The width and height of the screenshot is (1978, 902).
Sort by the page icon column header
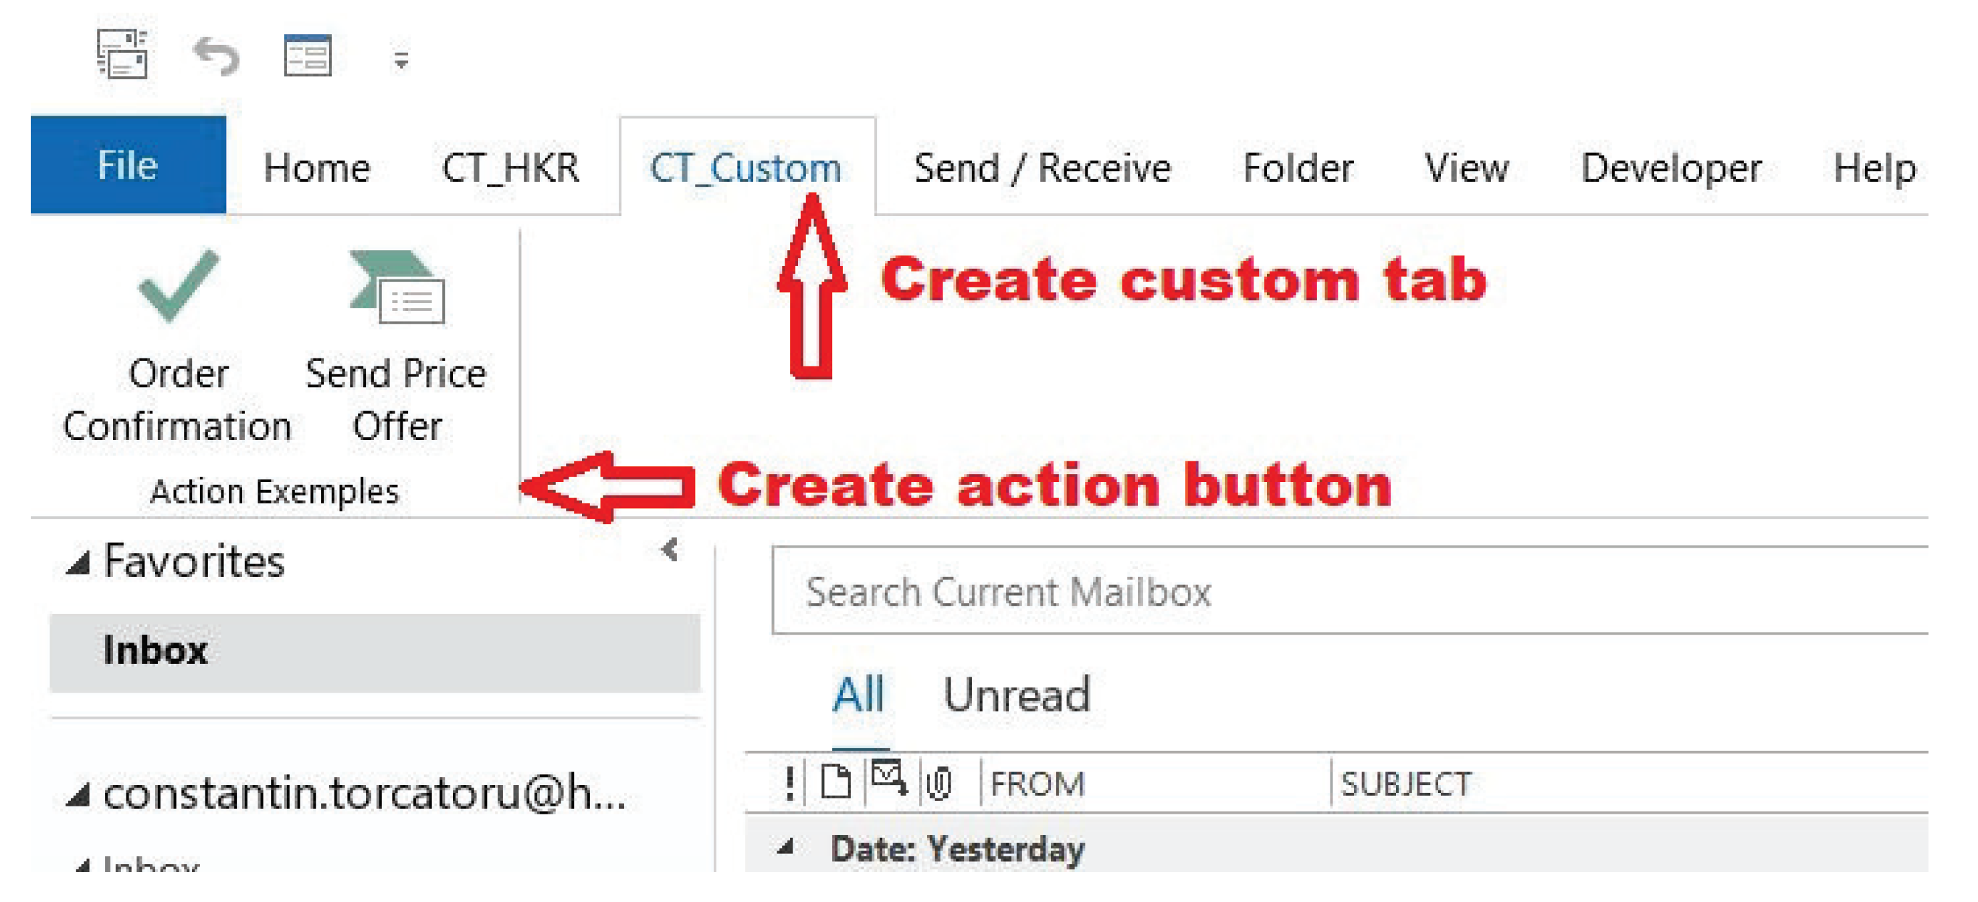pos(835,783)
